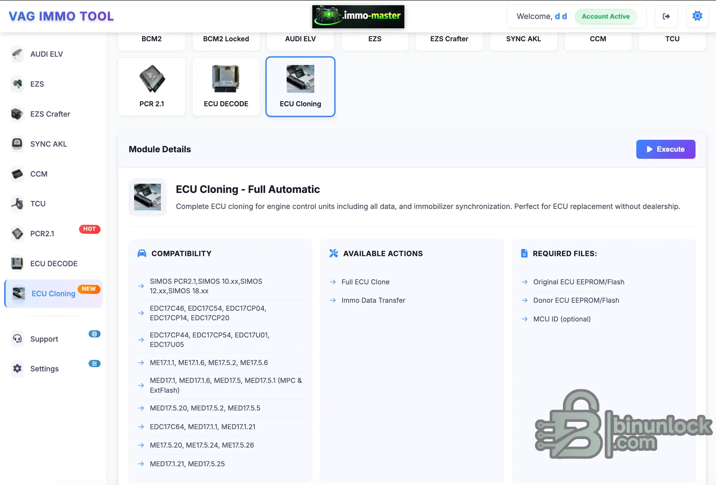Screen dimensions: 716x485
Task: Click the Execute button
Action: pos(665,149)
